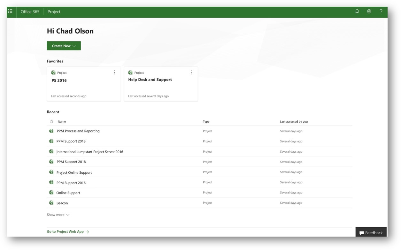The width and height of the screenshot is (401, 250).
Task: Click the Type column header
Action: click(206, 122)
